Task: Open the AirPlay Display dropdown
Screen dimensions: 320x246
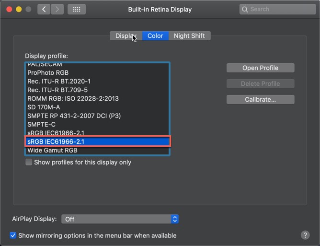Action: 120,219
